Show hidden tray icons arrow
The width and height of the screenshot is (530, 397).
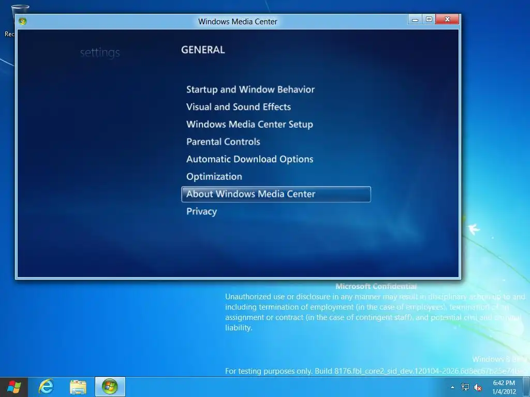[452, 387]
